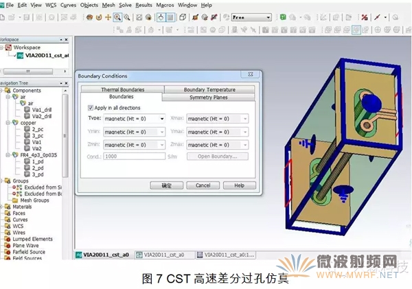Switch to Thermal Boundaries tab
Screen dimensions: 412x289
[123, 89]
